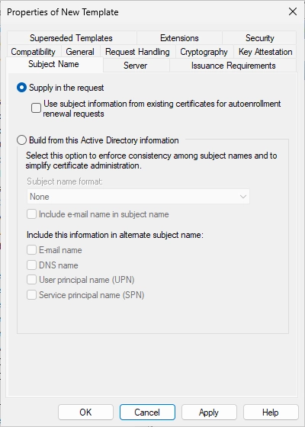Open the General tab

click(x=80, y=52)
